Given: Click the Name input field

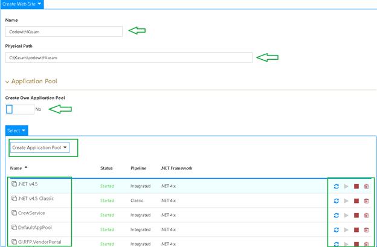Looking at the screenshot, I should 63,31.
